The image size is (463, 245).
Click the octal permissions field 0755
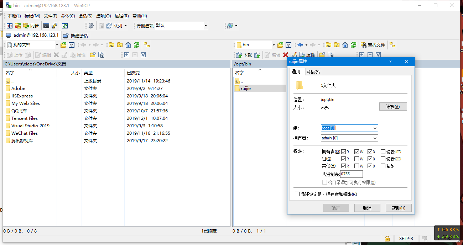click(351, 174)
